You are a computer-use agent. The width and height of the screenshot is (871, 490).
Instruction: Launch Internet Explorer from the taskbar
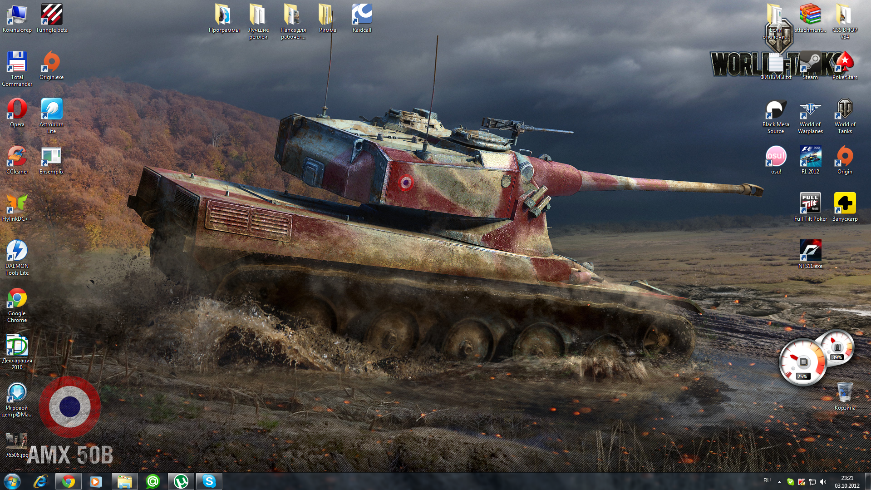tap(40, 481)
